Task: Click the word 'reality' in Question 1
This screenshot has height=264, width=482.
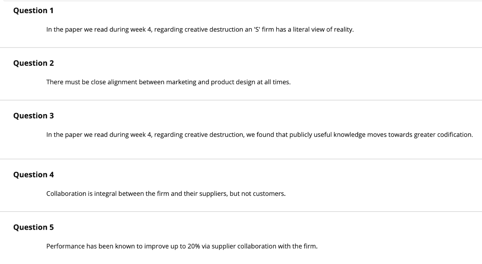Action: coord(343,30)
